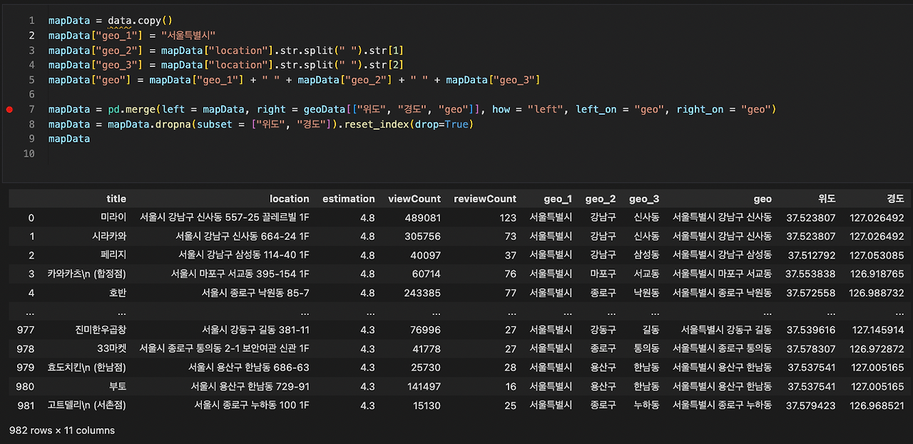The height and width of the screenshot is (444, 913).
Task: Select line number 5 in gutter
Action: click(x=31, y=80)
